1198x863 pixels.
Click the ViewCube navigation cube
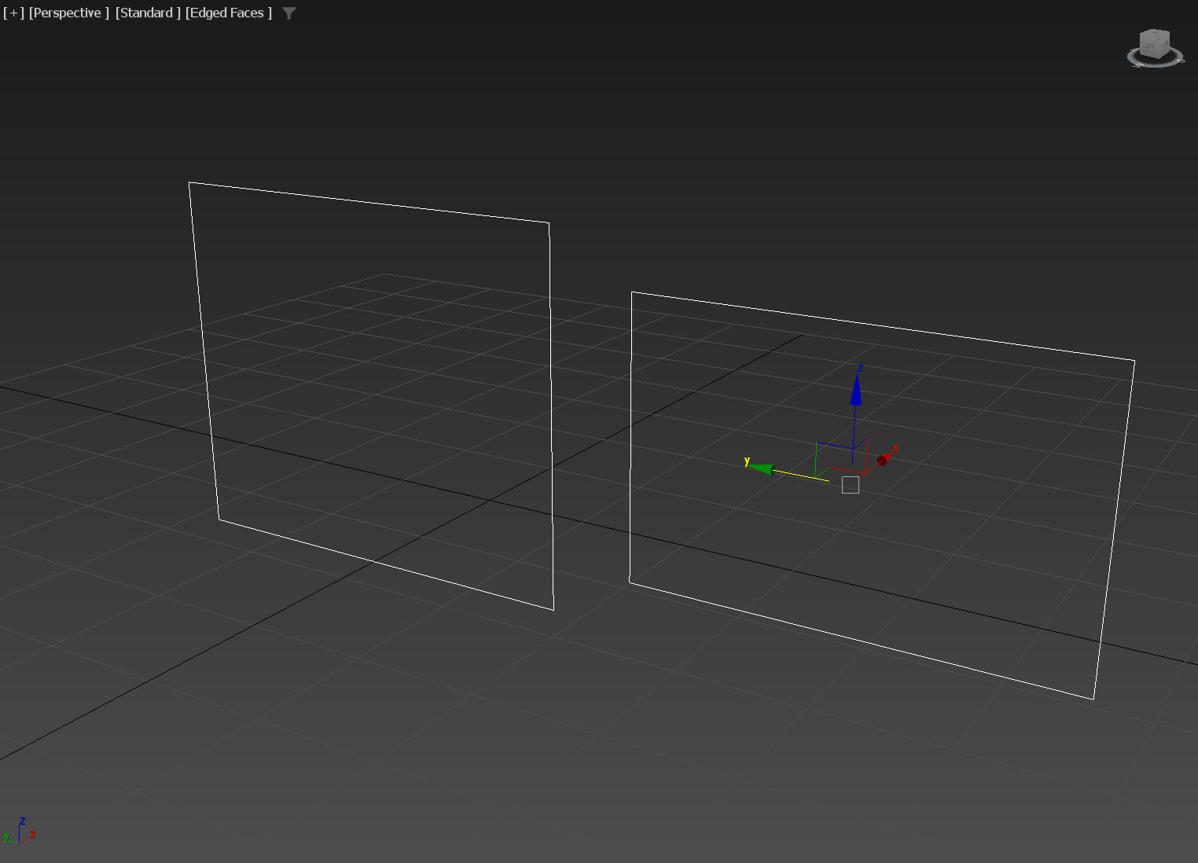coord(1154,42)
